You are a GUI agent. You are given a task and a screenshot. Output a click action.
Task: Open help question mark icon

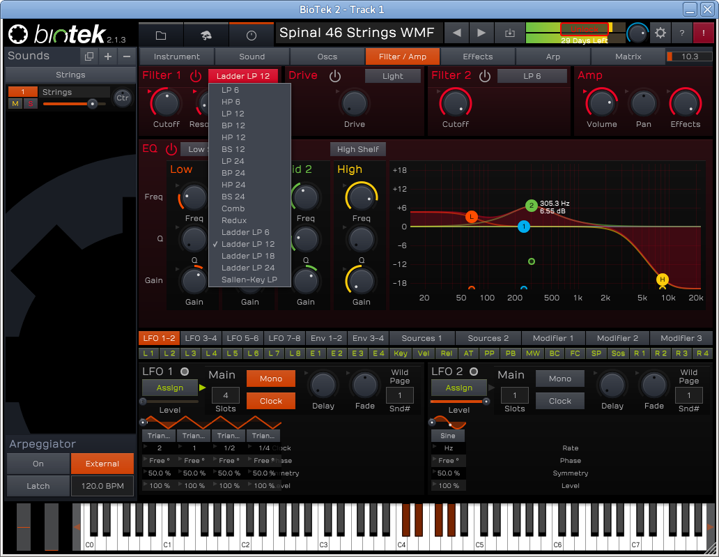click(x=682, y=33)
